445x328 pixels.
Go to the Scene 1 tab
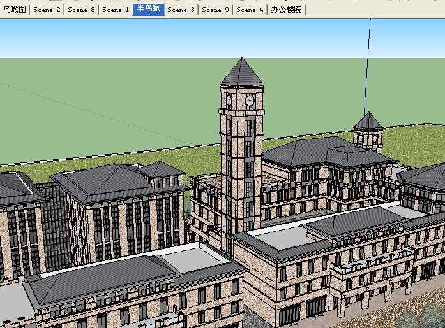click(x=116, y=10)
